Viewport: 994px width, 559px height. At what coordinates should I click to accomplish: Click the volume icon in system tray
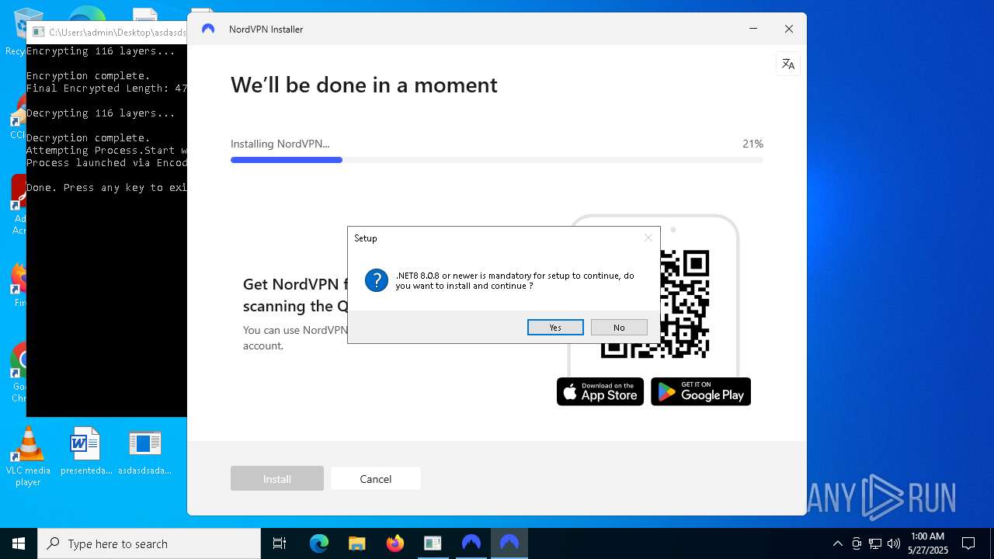pos(894,543)
